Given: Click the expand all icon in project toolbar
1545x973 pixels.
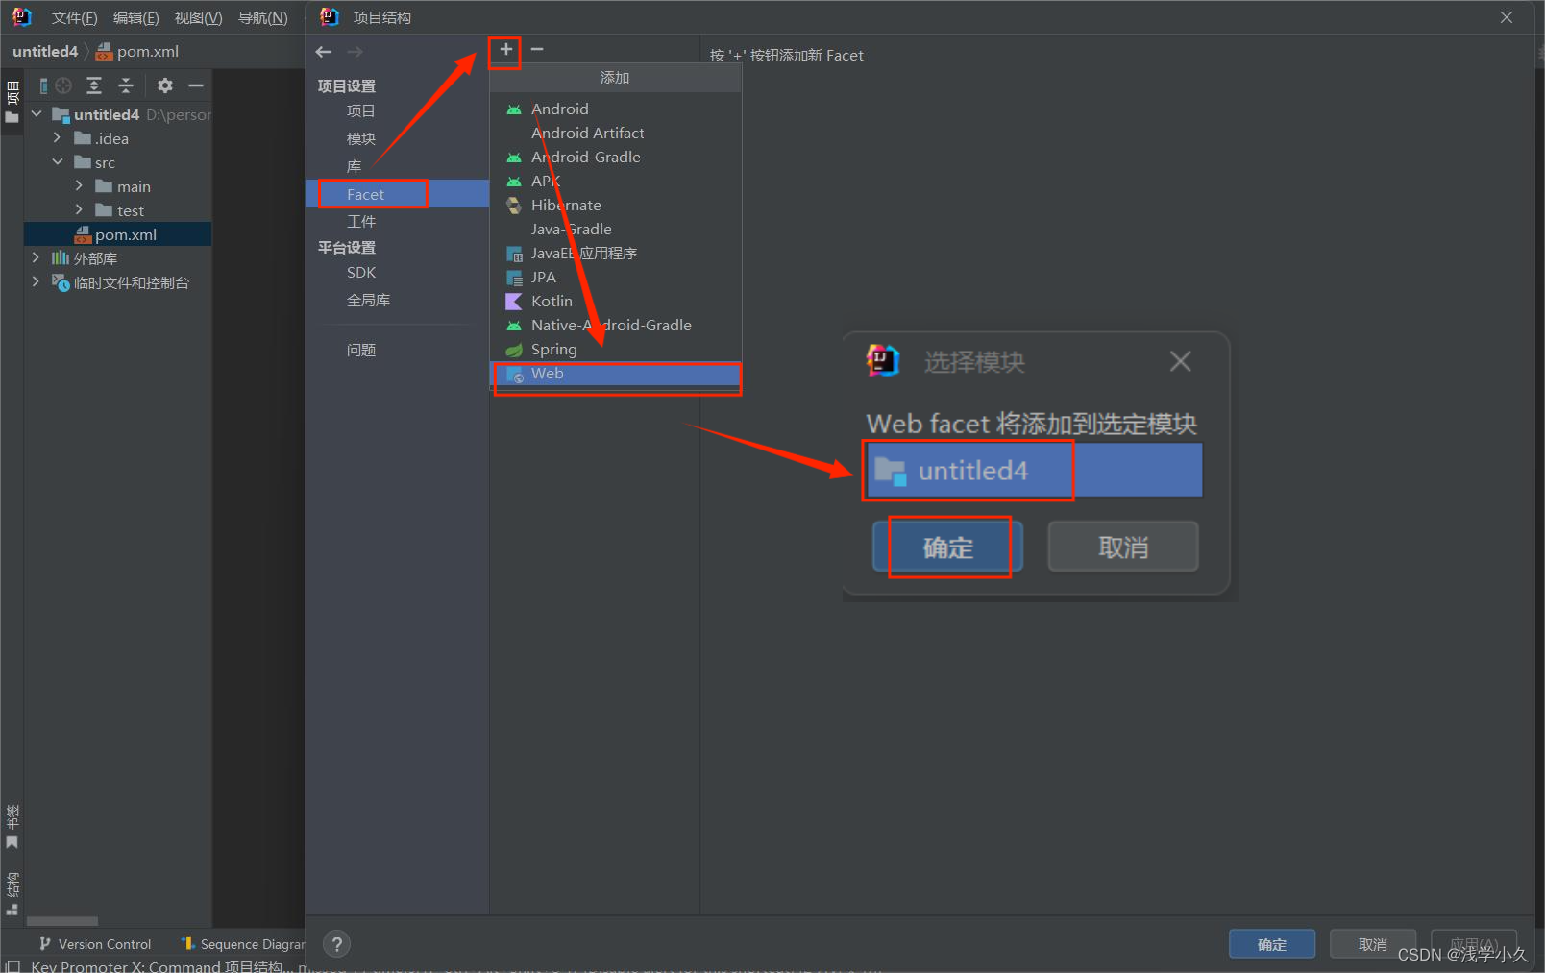Looking at the screenshot, I should (x=94, y=85).
